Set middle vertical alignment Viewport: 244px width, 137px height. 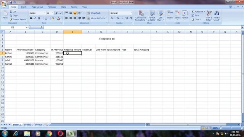coord(71,13)
